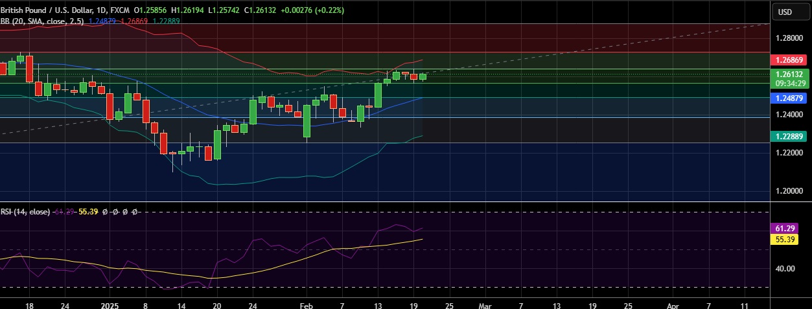The width and height of the screenshot is (812, 309).
Task: Click the purple RSI value label 61.29
Action: [785, 229]
